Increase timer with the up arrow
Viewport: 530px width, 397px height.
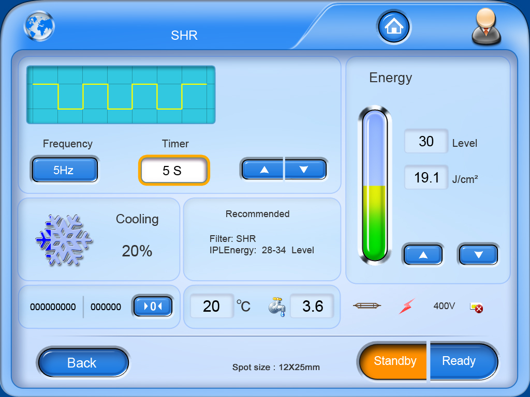(263, 170)
